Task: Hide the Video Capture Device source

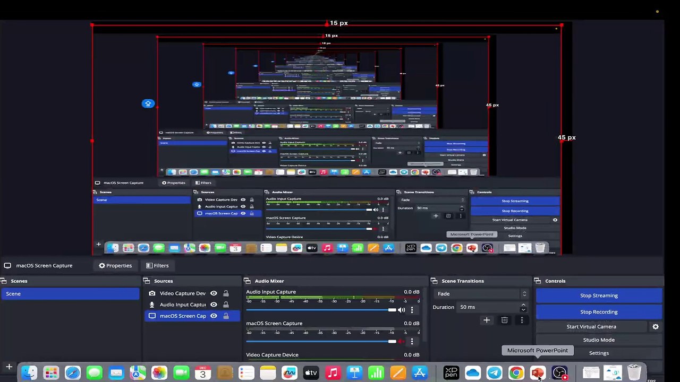Action: (214, 293)
